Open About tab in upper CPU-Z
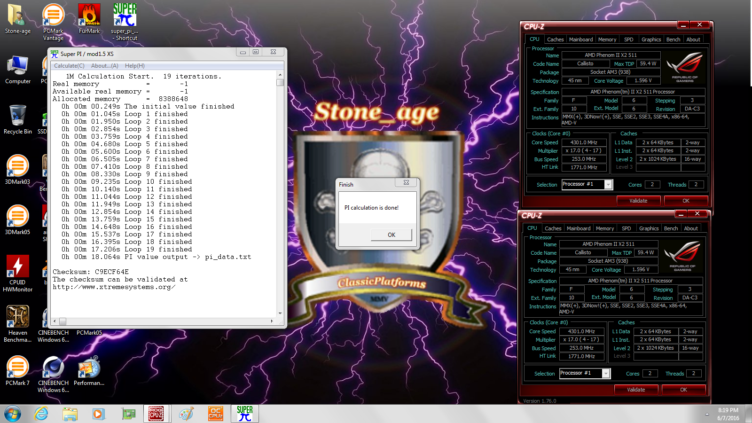 (693, 39)
